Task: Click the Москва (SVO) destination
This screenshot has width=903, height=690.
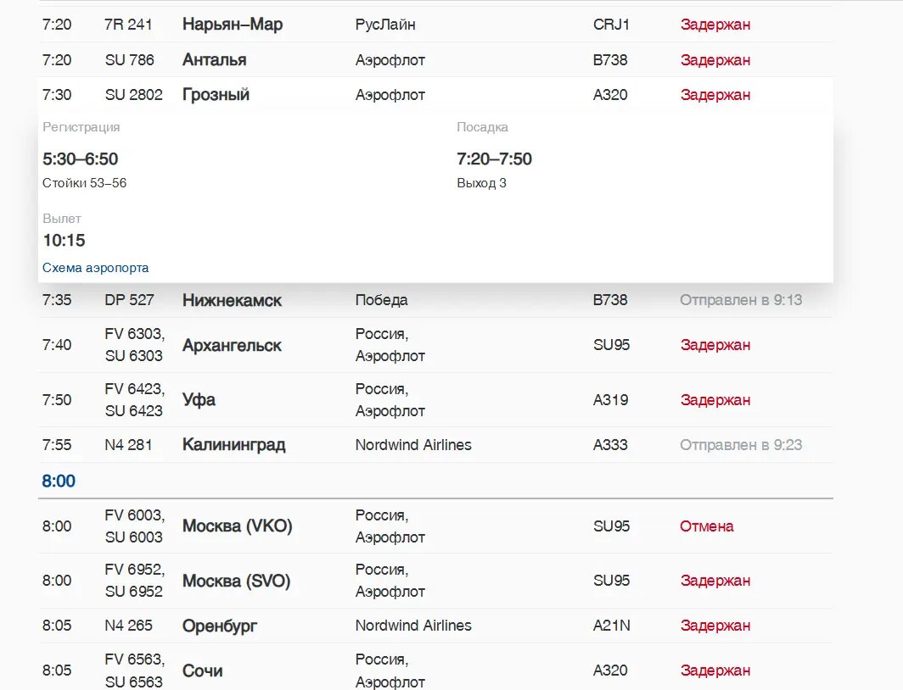Action: (x=236, y=581)
